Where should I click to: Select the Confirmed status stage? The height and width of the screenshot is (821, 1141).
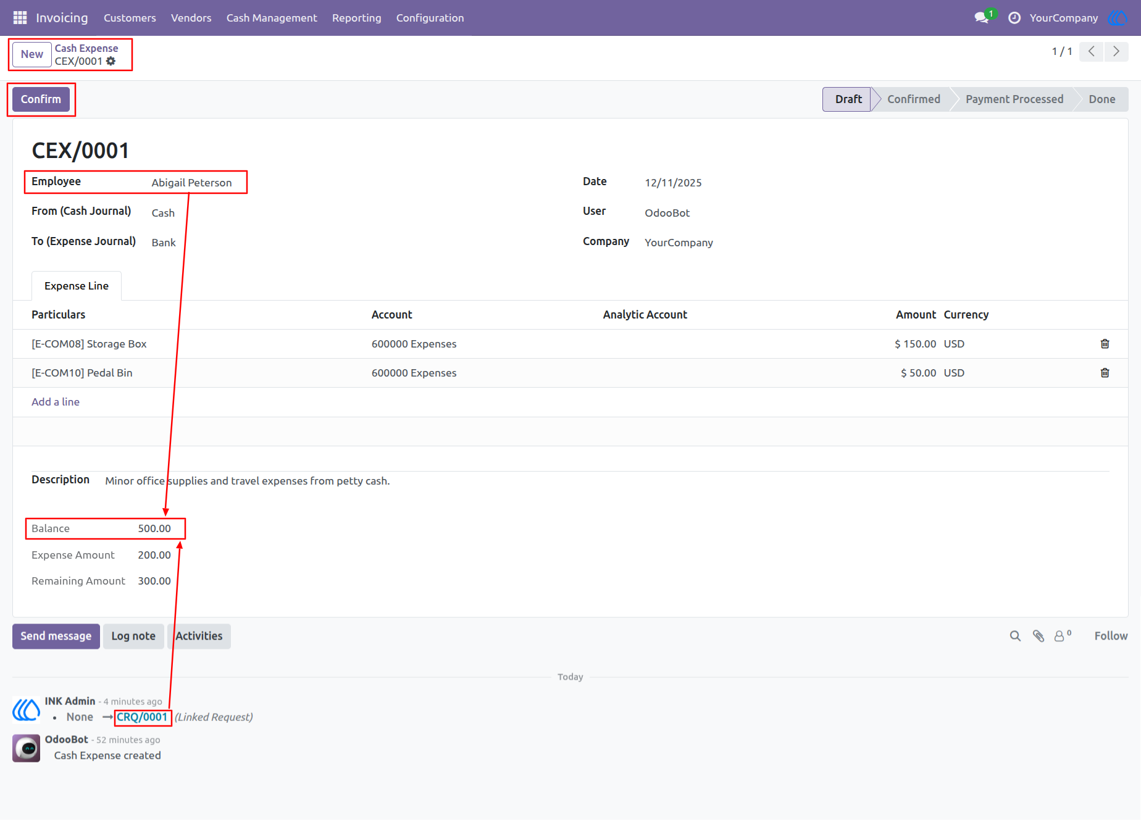coord(913,99)
